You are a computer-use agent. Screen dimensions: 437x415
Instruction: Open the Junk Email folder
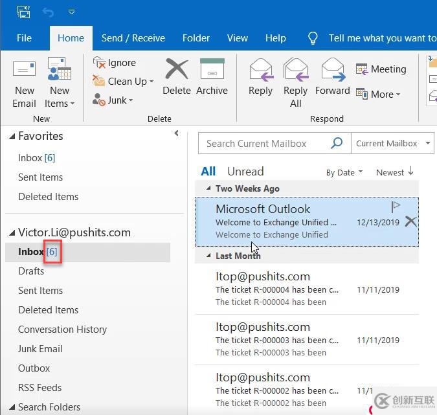tap(40, 349)
